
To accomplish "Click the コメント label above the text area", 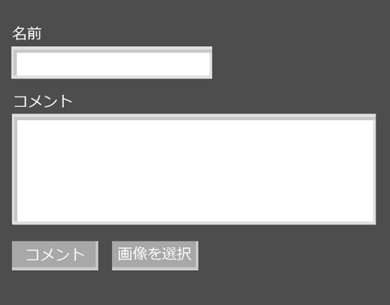I will pyautogui.click(x=43, y=101).
